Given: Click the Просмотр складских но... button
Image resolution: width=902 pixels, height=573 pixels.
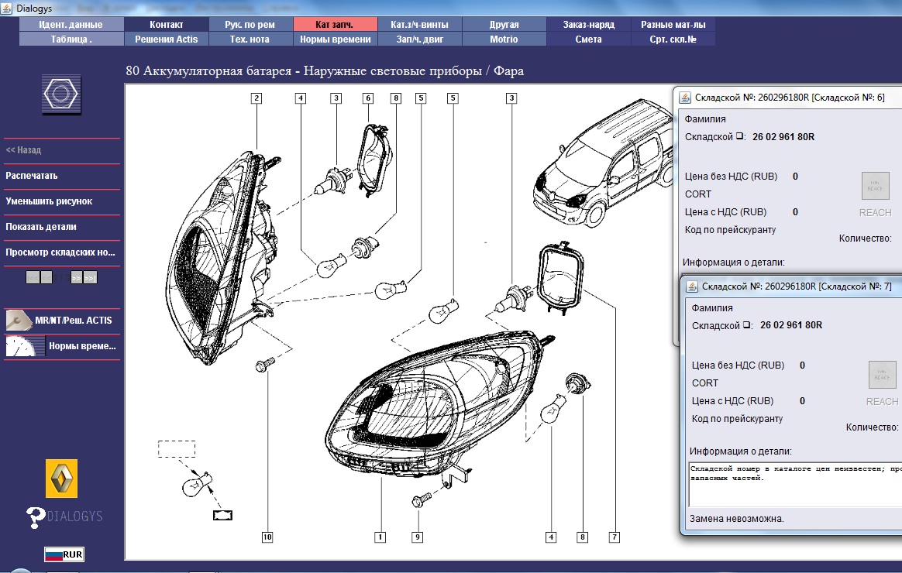Looking at the screenshot, I should (62, 252).
